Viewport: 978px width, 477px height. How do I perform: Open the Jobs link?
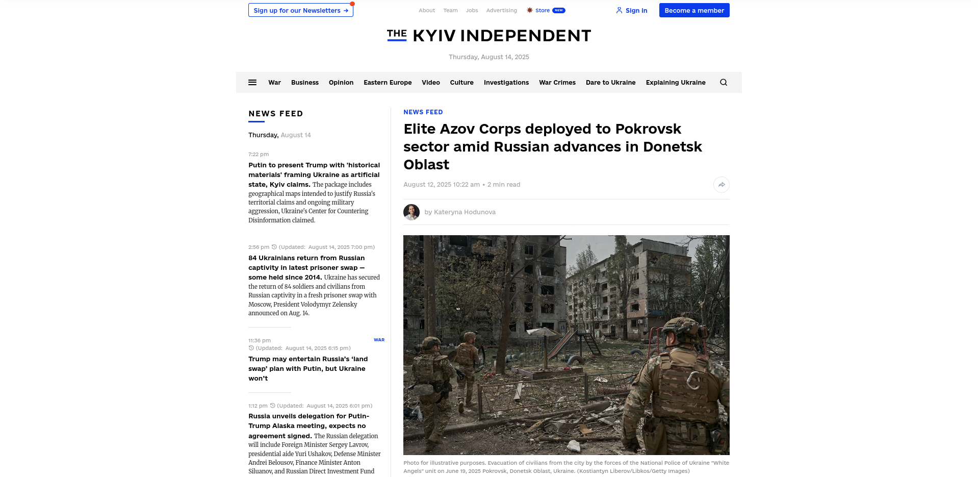click(x=472, y=10)
